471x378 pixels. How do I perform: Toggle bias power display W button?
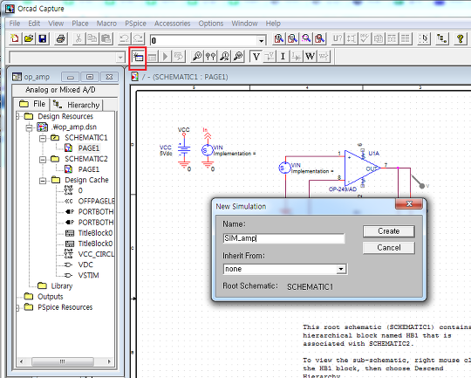tap(310, 57)
